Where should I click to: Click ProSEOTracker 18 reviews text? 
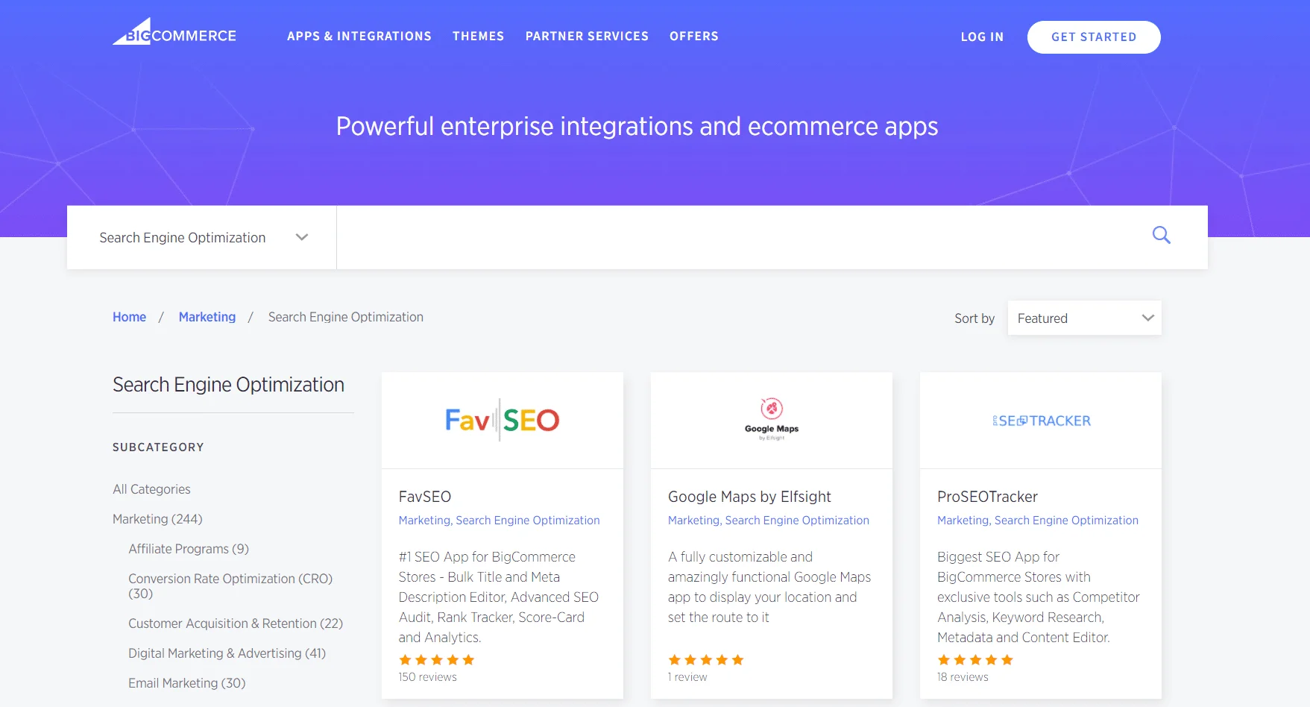(x=963, y=677)
